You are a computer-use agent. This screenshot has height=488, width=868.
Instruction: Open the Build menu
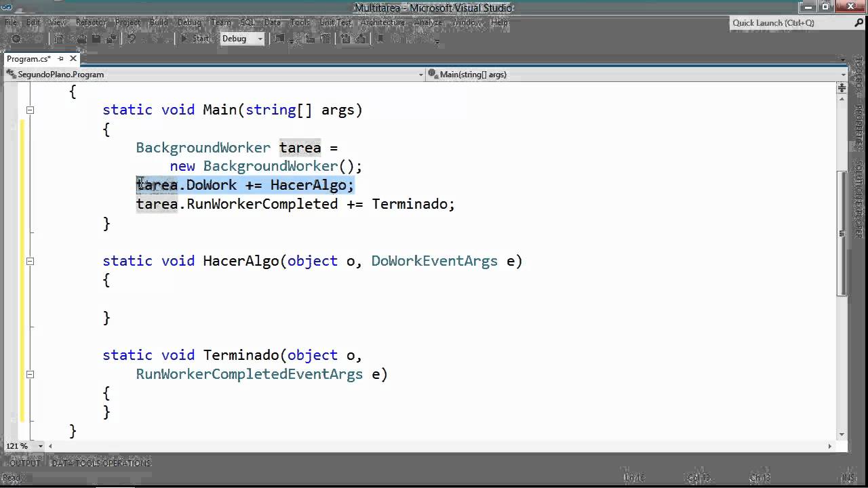tap(159, 22)
